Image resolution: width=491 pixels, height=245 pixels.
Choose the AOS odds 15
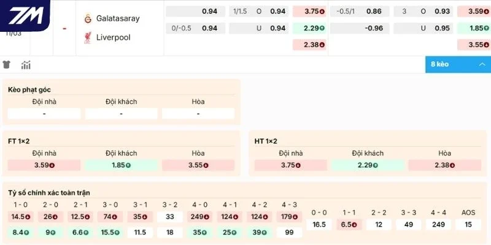point(468,225)
